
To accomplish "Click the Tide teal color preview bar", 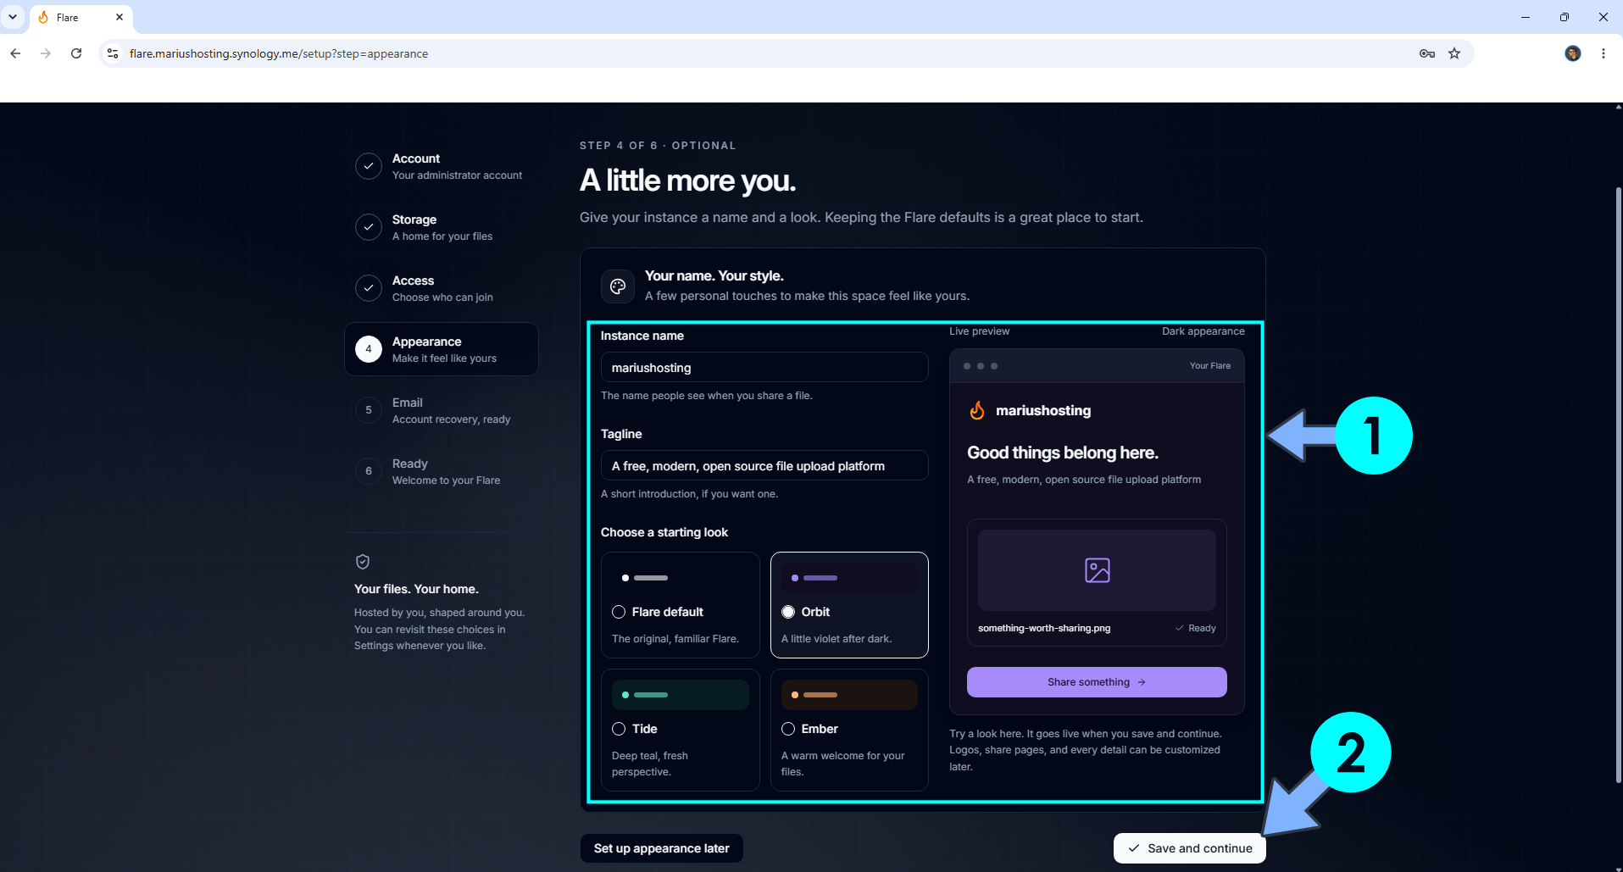I will point(681,695).
